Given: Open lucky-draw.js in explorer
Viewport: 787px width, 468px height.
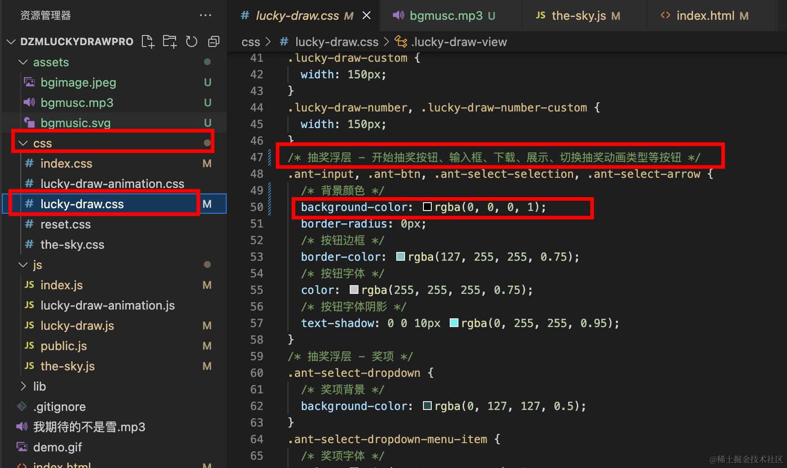Looking at the screenshot, I should pyautogui.click(x=77, y=326).
